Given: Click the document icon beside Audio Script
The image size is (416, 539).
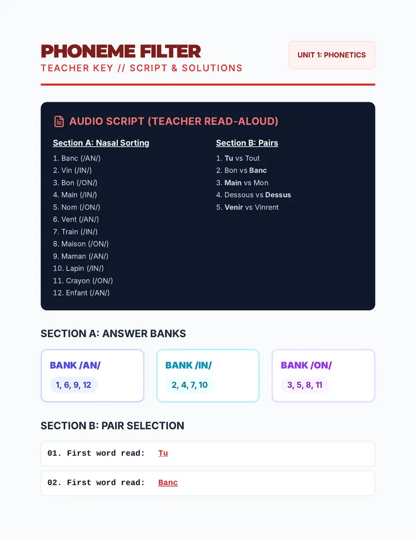Looking at the screenshot, I should [x=59, y=121].
